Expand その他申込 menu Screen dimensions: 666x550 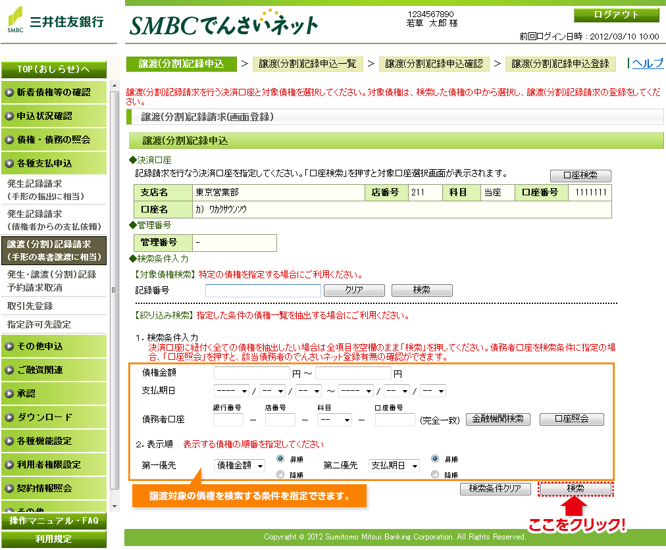click(54, 346)
